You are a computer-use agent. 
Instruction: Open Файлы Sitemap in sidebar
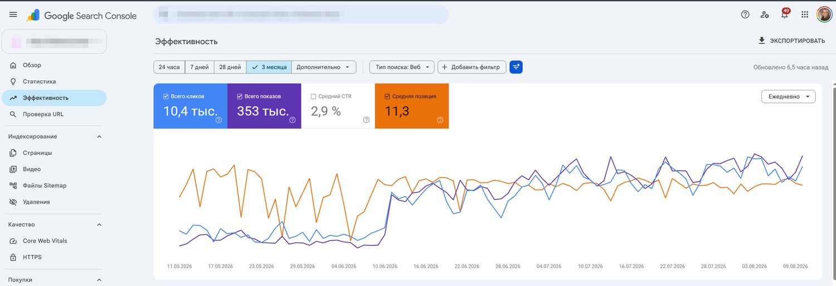[54, 185]
